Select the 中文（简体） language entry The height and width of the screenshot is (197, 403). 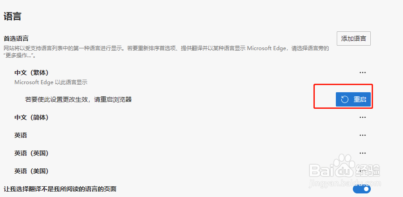tap(31, 117)
